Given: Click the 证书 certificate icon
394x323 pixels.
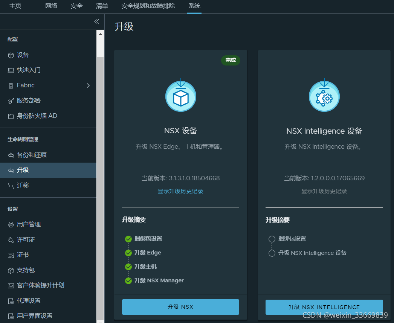Looking at the screenshot, I should coord(11,256).
